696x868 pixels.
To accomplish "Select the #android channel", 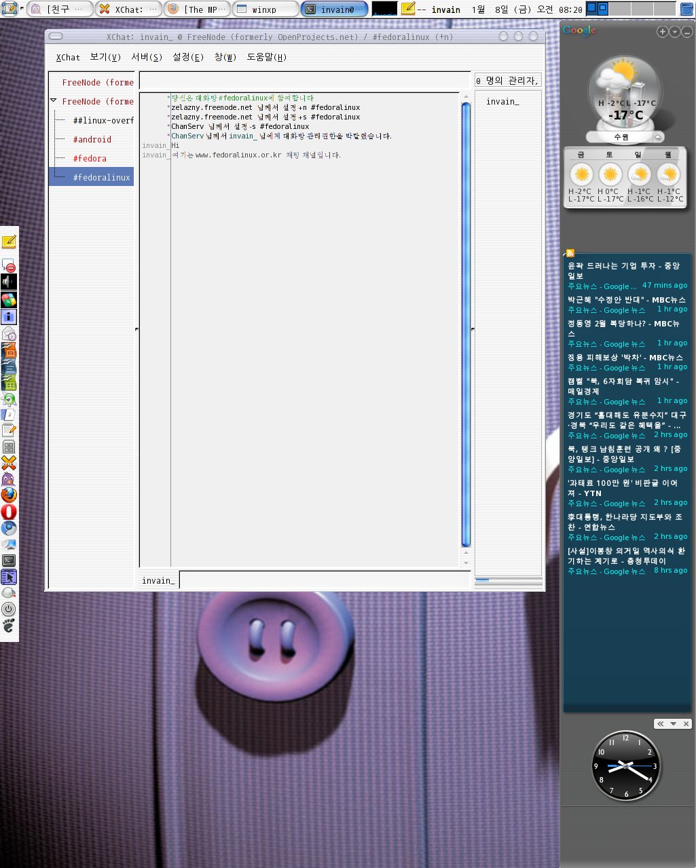I will [92, 139].
